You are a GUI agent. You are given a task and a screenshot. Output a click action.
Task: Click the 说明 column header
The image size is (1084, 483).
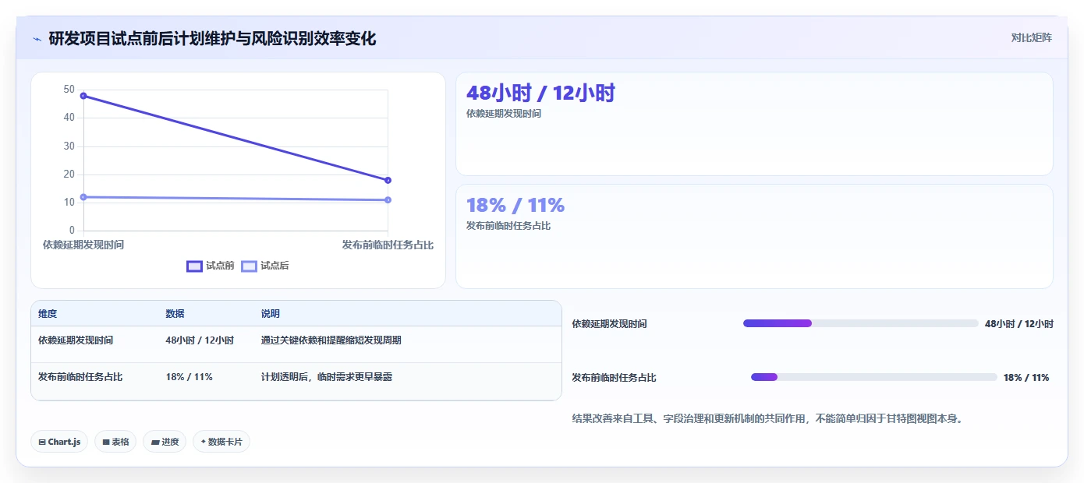pyautogui.click(x=270, y=314)
